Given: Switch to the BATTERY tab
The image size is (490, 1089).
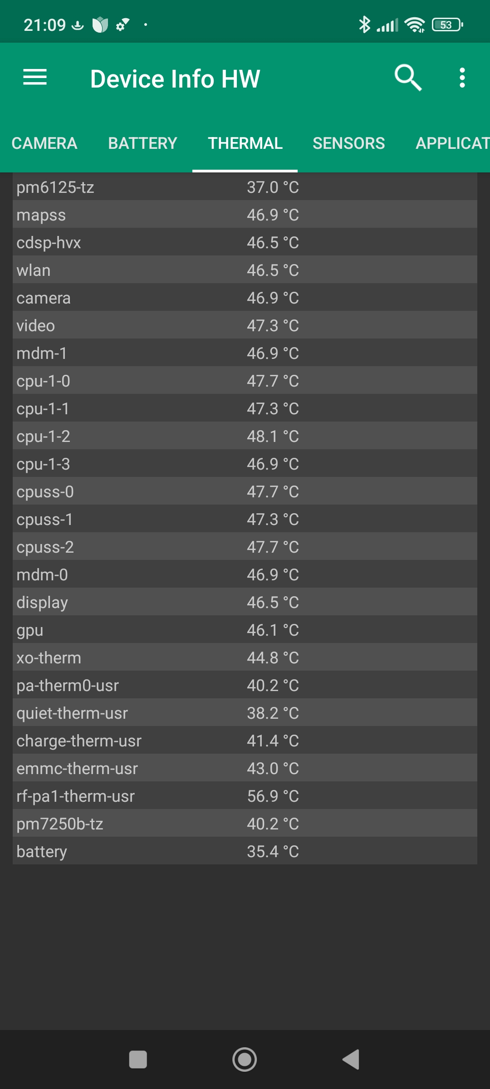Looking at the screenshot, I should (x=142, y=143).
